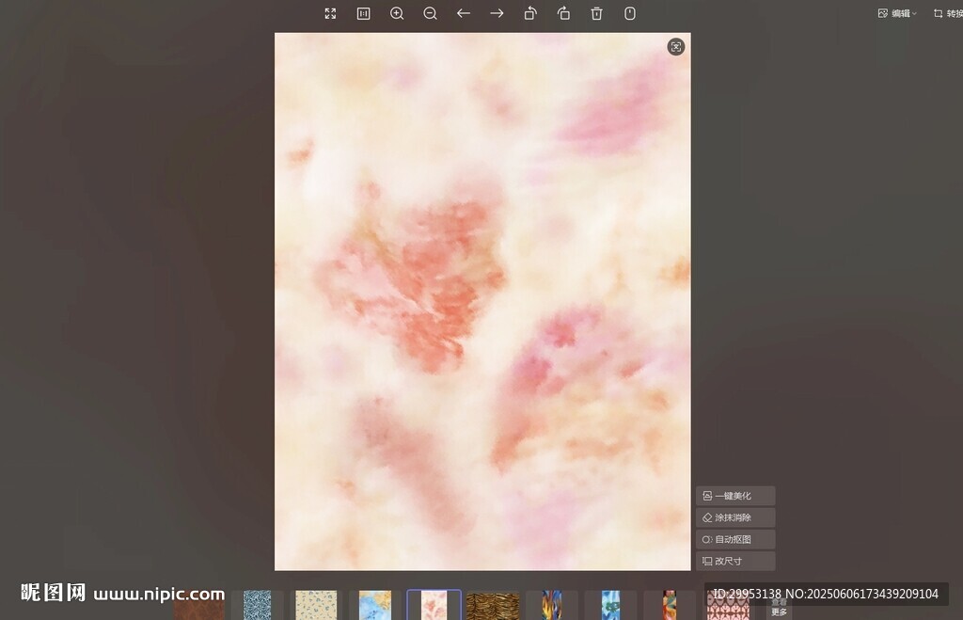Select the highlighted pink watercolor thumbnail
Image resolution: width=963 pixels, height=620 pixels.
point(434,605)
